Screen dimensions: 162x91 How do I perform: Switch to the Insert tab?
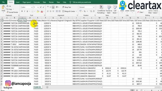[x=17, y=2]
